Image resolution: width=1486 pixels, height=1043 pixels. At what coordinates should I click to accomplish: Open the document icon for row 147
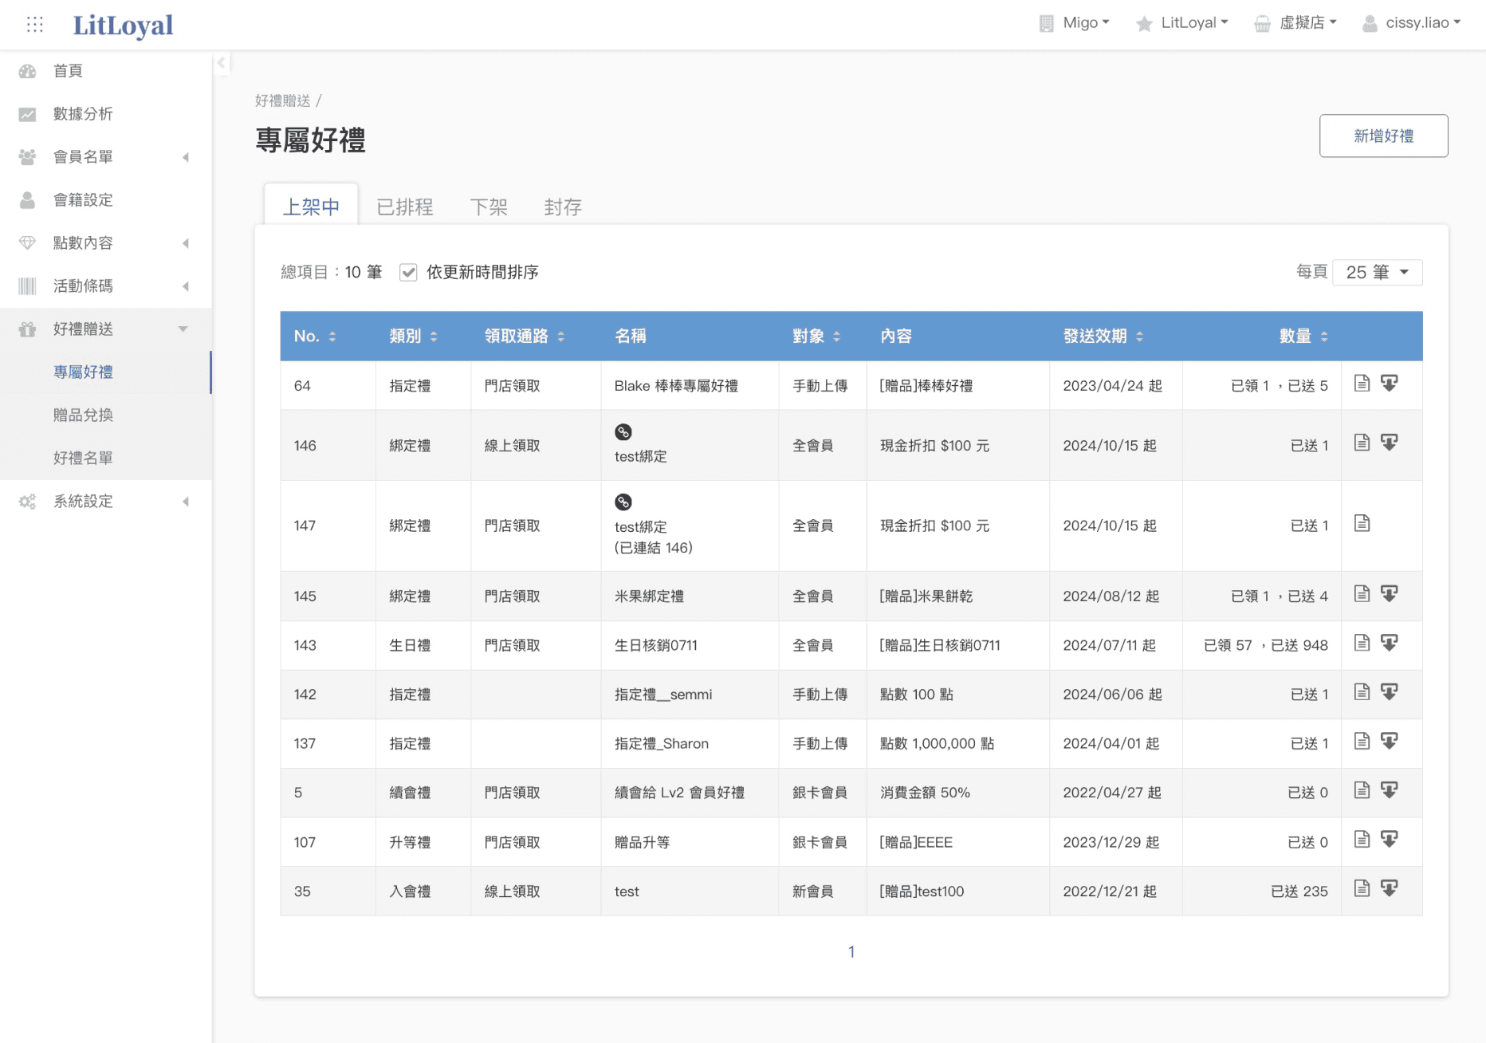click(x=1362, y=523)
